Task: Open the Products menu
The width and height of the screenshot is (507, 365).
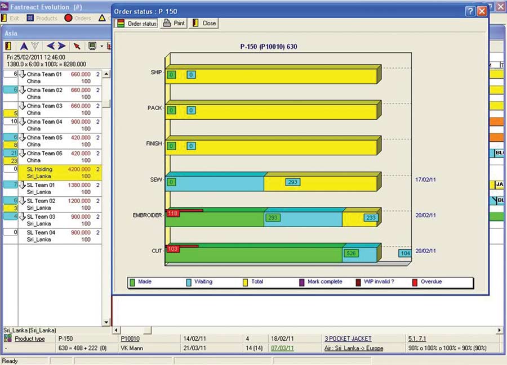Action: [x=42, y=18]
